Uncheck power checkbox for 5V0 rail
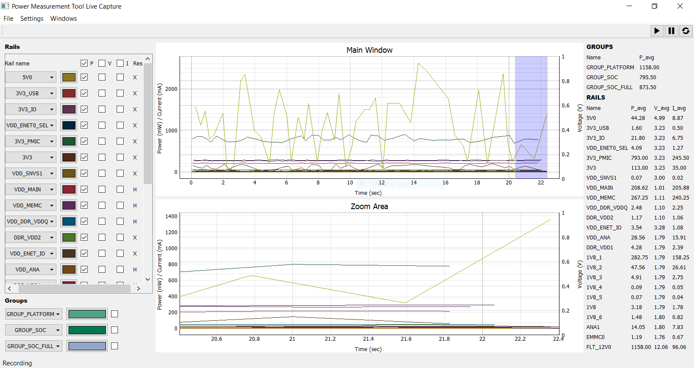Screen dimensions: 694x368 84,77
